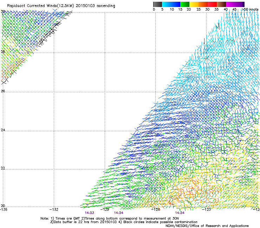Click the -132 longitude label
This screenshot has width=260, height=228.
point(54,209)
